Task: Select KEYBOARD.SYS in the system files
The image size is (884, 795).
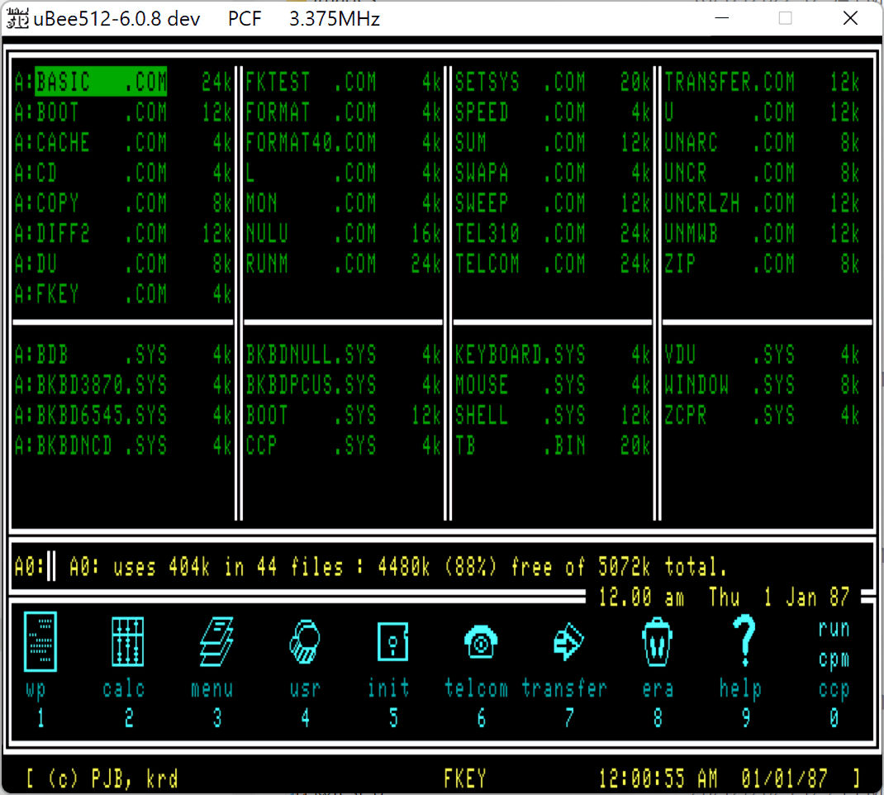Action: point(520,355)
